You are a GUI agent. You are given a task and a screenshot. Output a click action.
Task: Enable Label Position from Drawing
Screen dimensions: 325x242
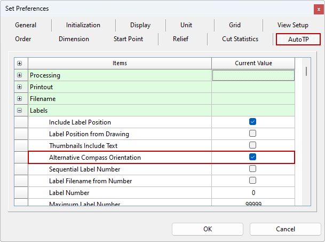253,134
